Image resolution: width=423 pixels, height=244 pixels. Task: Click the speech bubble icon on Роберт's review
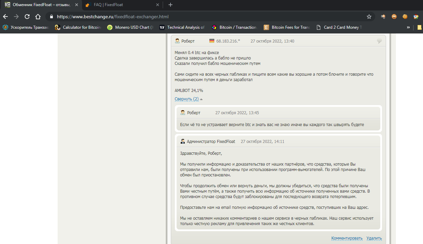(x=379, y=41)
